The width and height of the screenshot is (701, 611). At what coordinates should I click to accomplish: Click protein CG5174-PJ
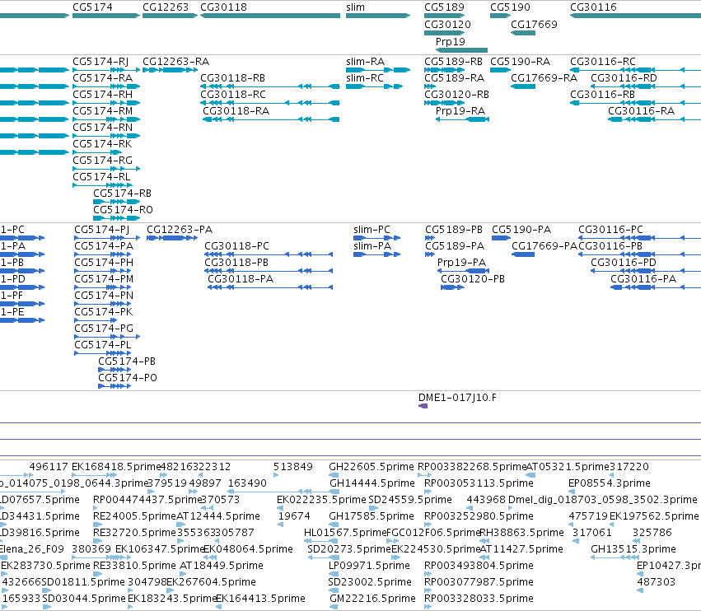point(102,229)
